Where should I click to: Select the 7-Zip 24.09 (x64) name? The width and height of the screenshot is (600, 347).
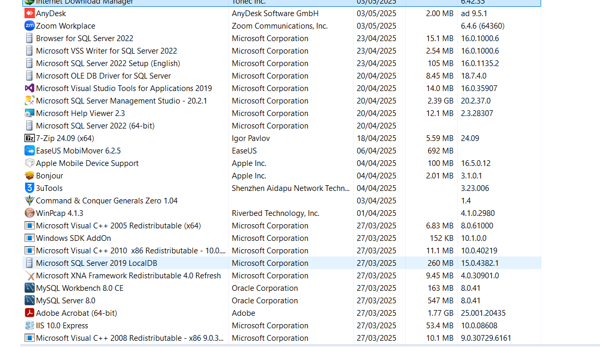65,138
